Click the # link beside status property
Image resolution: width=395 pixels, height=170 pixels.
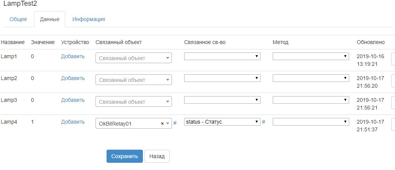click(x=264, y=122)
